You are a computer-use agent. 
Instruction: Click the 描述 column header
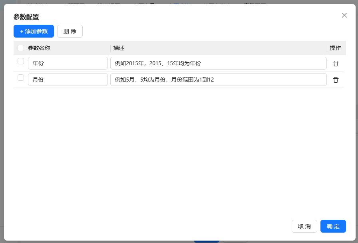pyautogui.click(x=119, y=48)
